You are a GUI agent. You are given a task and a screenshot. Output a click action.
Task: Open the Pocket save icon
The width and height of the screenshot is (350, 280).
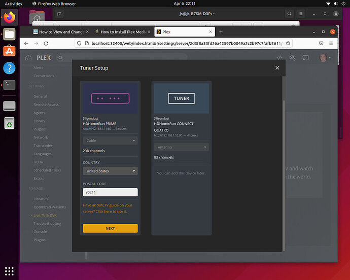[x=321, y=43]
